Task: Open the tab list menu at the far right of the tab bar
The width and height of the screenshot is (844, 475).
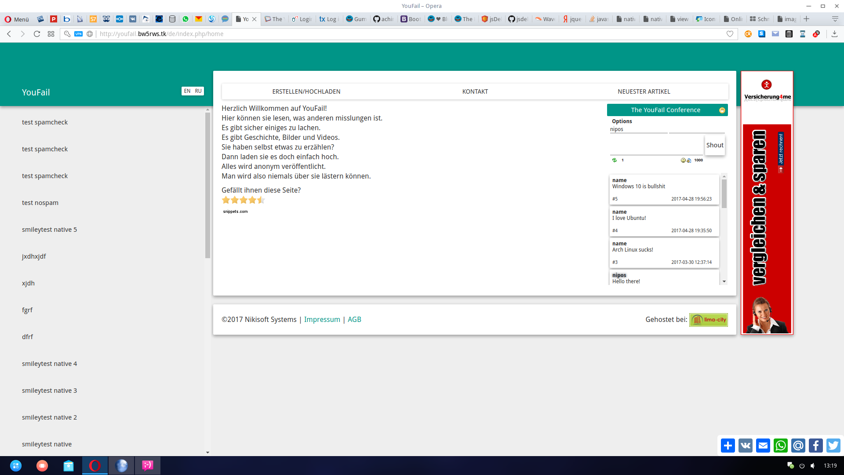Action: [x=835, y=19]
